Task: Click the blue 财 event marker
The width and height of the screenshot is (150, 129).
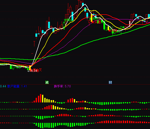Action: click(x=110, y=82)
